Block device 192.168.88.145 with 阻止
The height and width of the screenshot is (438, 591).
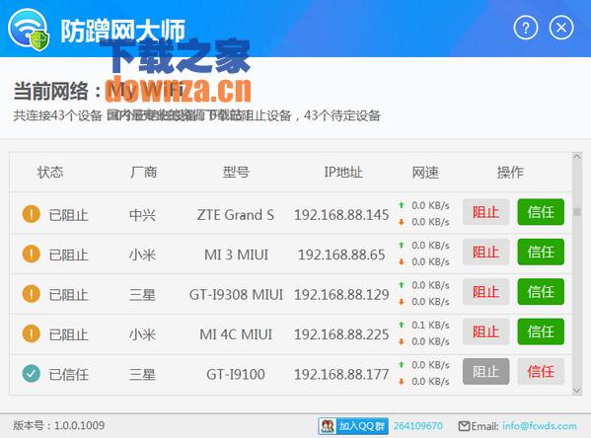[485, 212]
